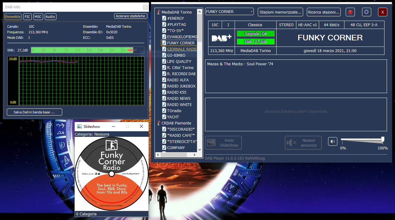Mute audio with the speaker icon
This screenshot has height=220, width=395.
click(x=332, y=141)
